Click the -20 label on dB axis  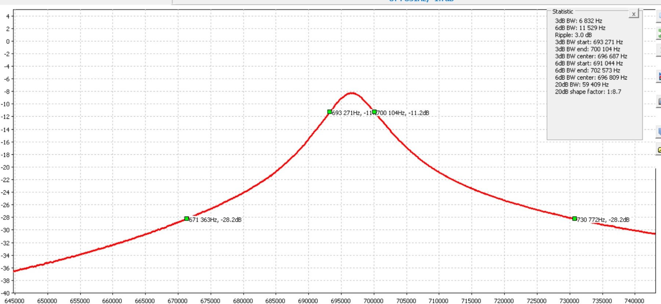(x=6, y=167)
